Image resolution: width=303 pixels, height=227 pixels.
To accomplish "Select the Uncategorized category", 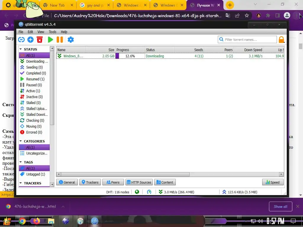I will [x=34, y=153].
